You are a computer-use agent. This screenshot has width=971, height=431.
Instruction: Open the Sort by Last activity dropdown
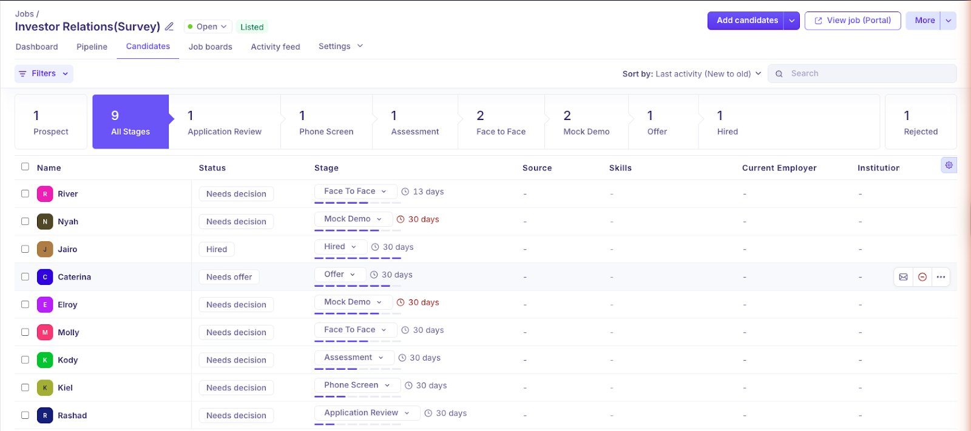692,74
